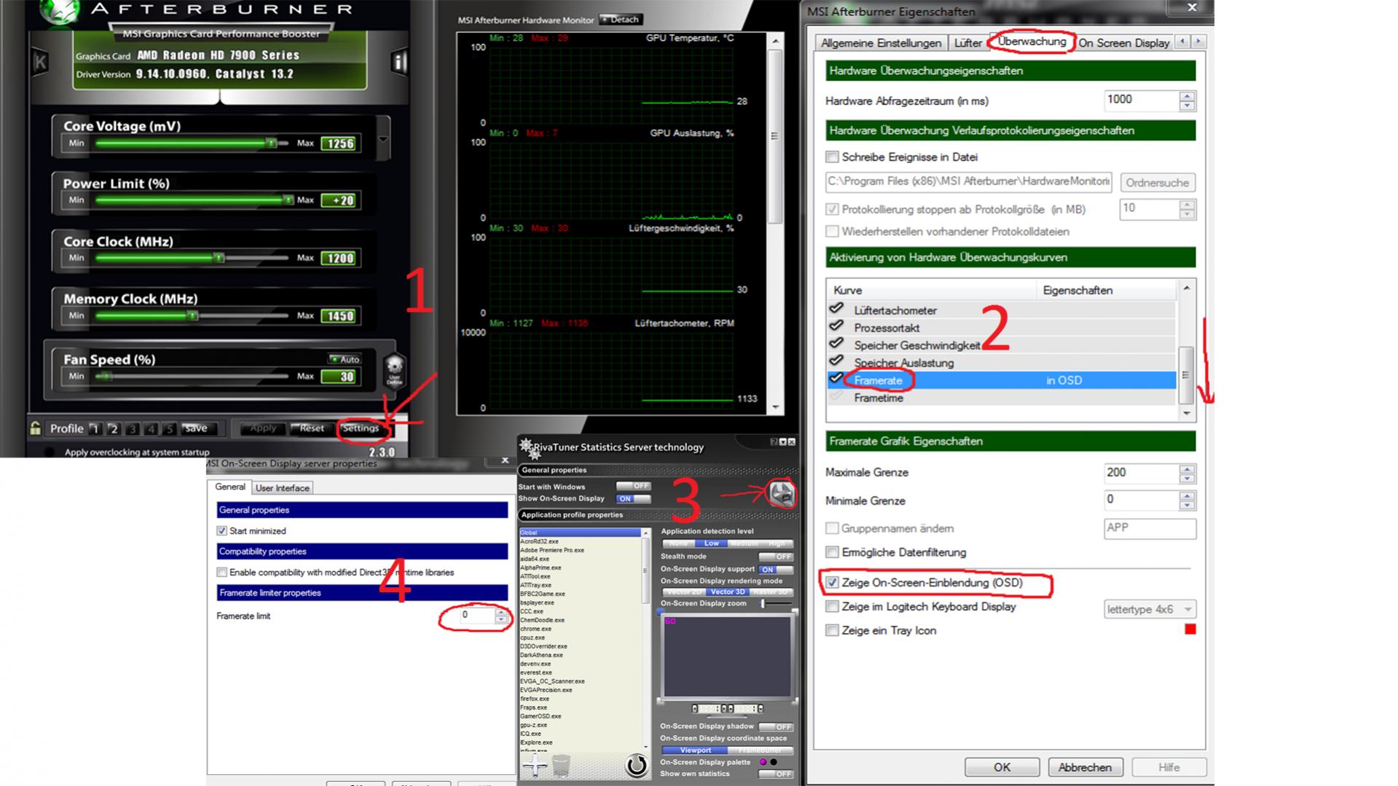Select profile slot 1

(95, 428)
